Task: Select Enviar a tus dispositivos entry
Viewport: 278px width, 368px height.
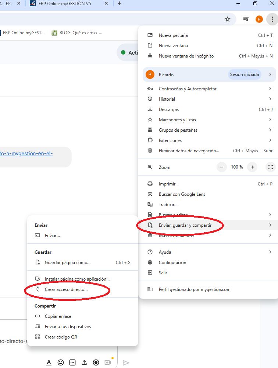Action: click(83, 326)
